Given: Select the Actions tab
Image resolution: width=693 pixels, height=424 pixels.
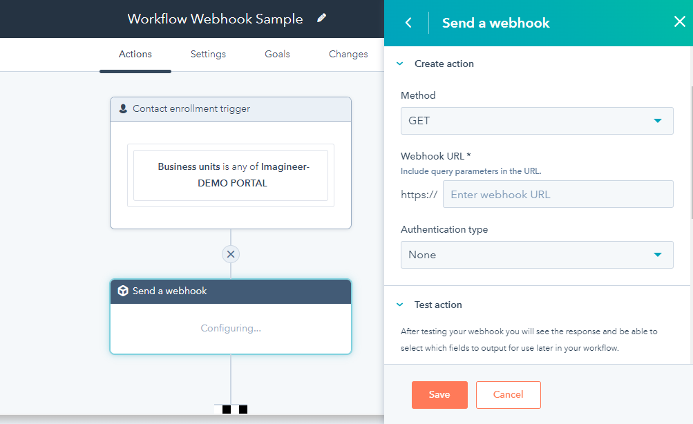Looking at the screenshot, I should point(135,54).
